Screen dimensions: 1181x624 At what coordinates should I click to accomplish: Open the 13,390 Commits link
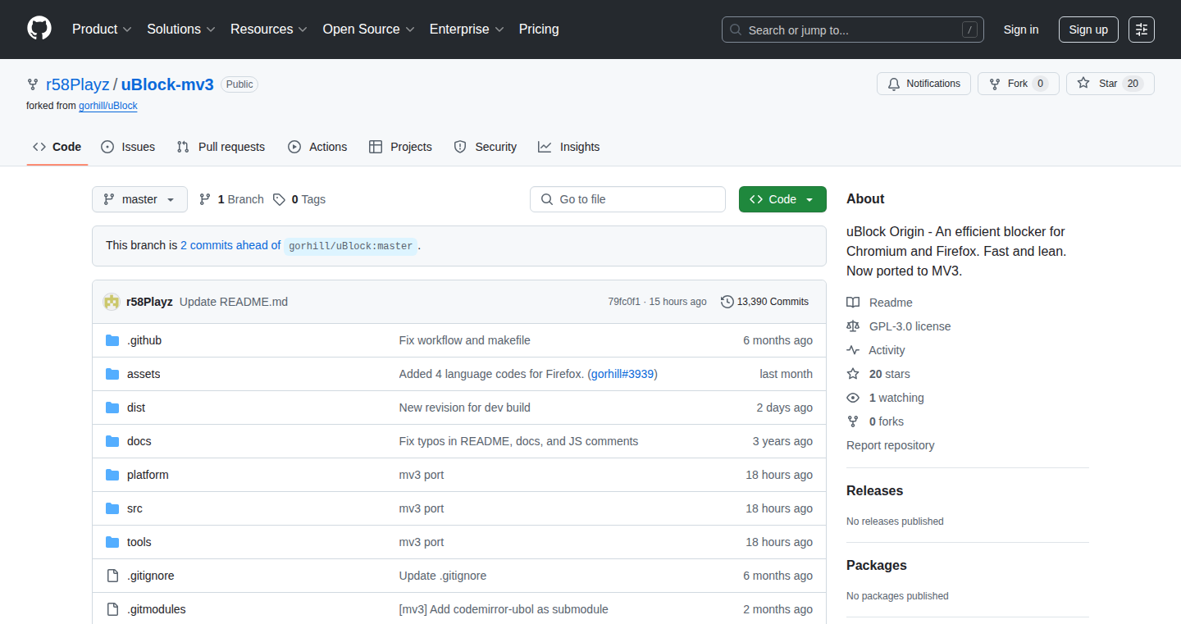click(764, 302)
